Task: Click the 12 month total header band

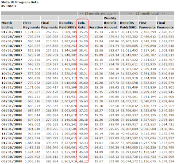Action: [147, 14]
